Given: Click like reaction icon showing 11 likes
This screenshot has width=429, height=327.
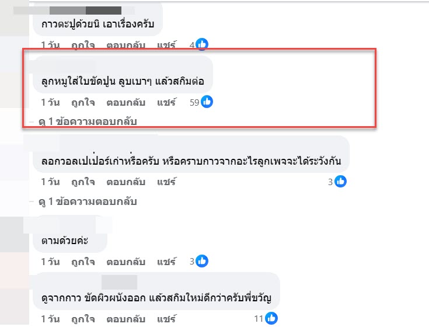Looking at the screenshot, I should pyautogui.click(x=271, y=319).
